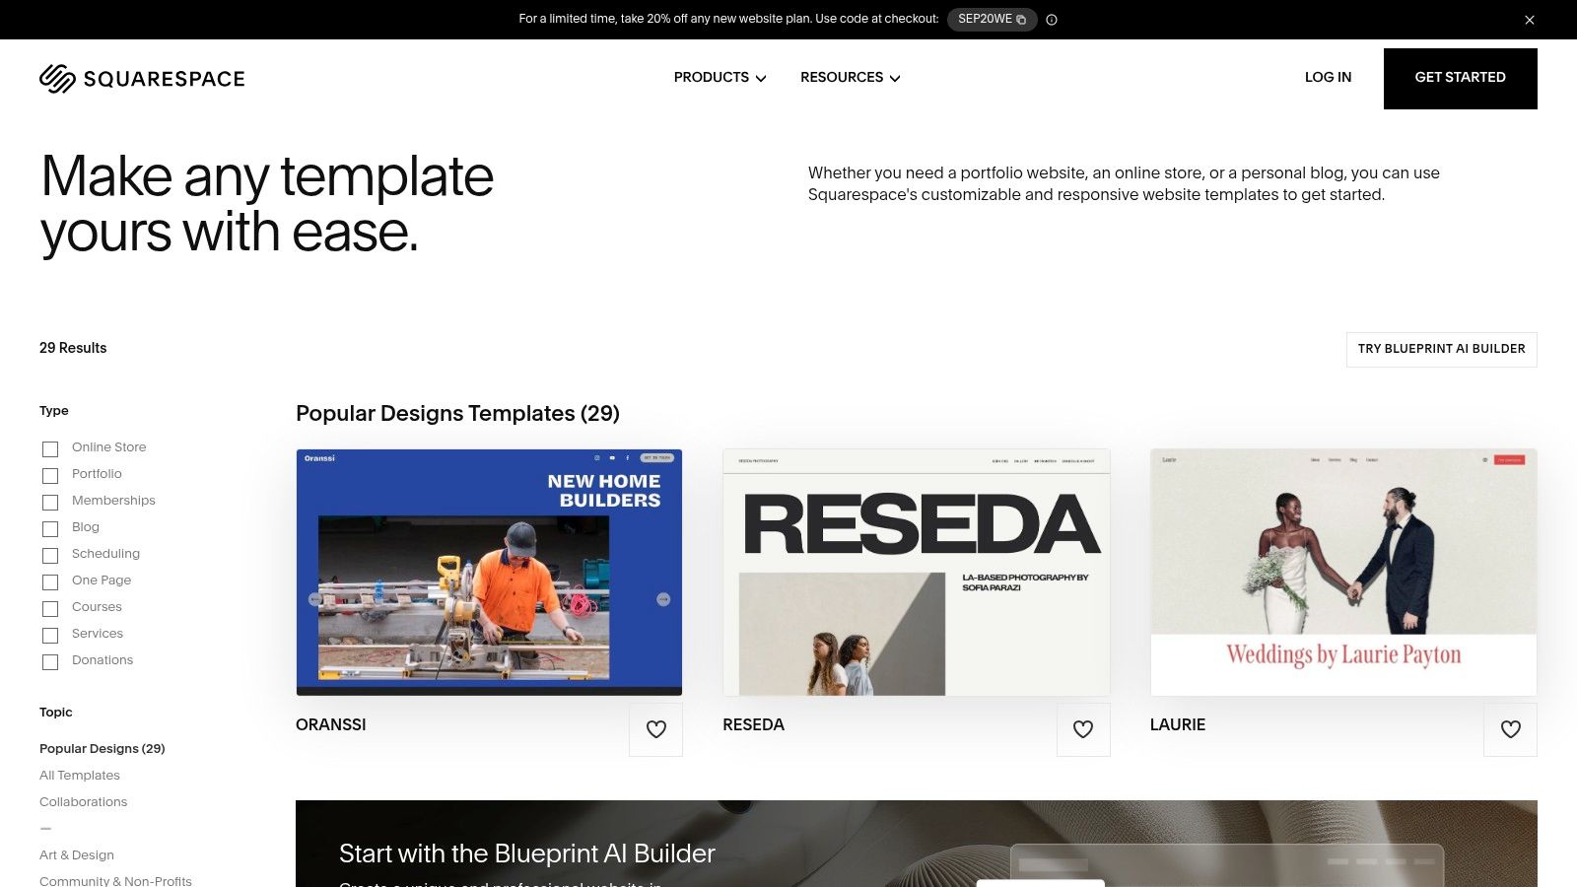
Task: Check the Online Store filter
Action: tap(50, 448)
